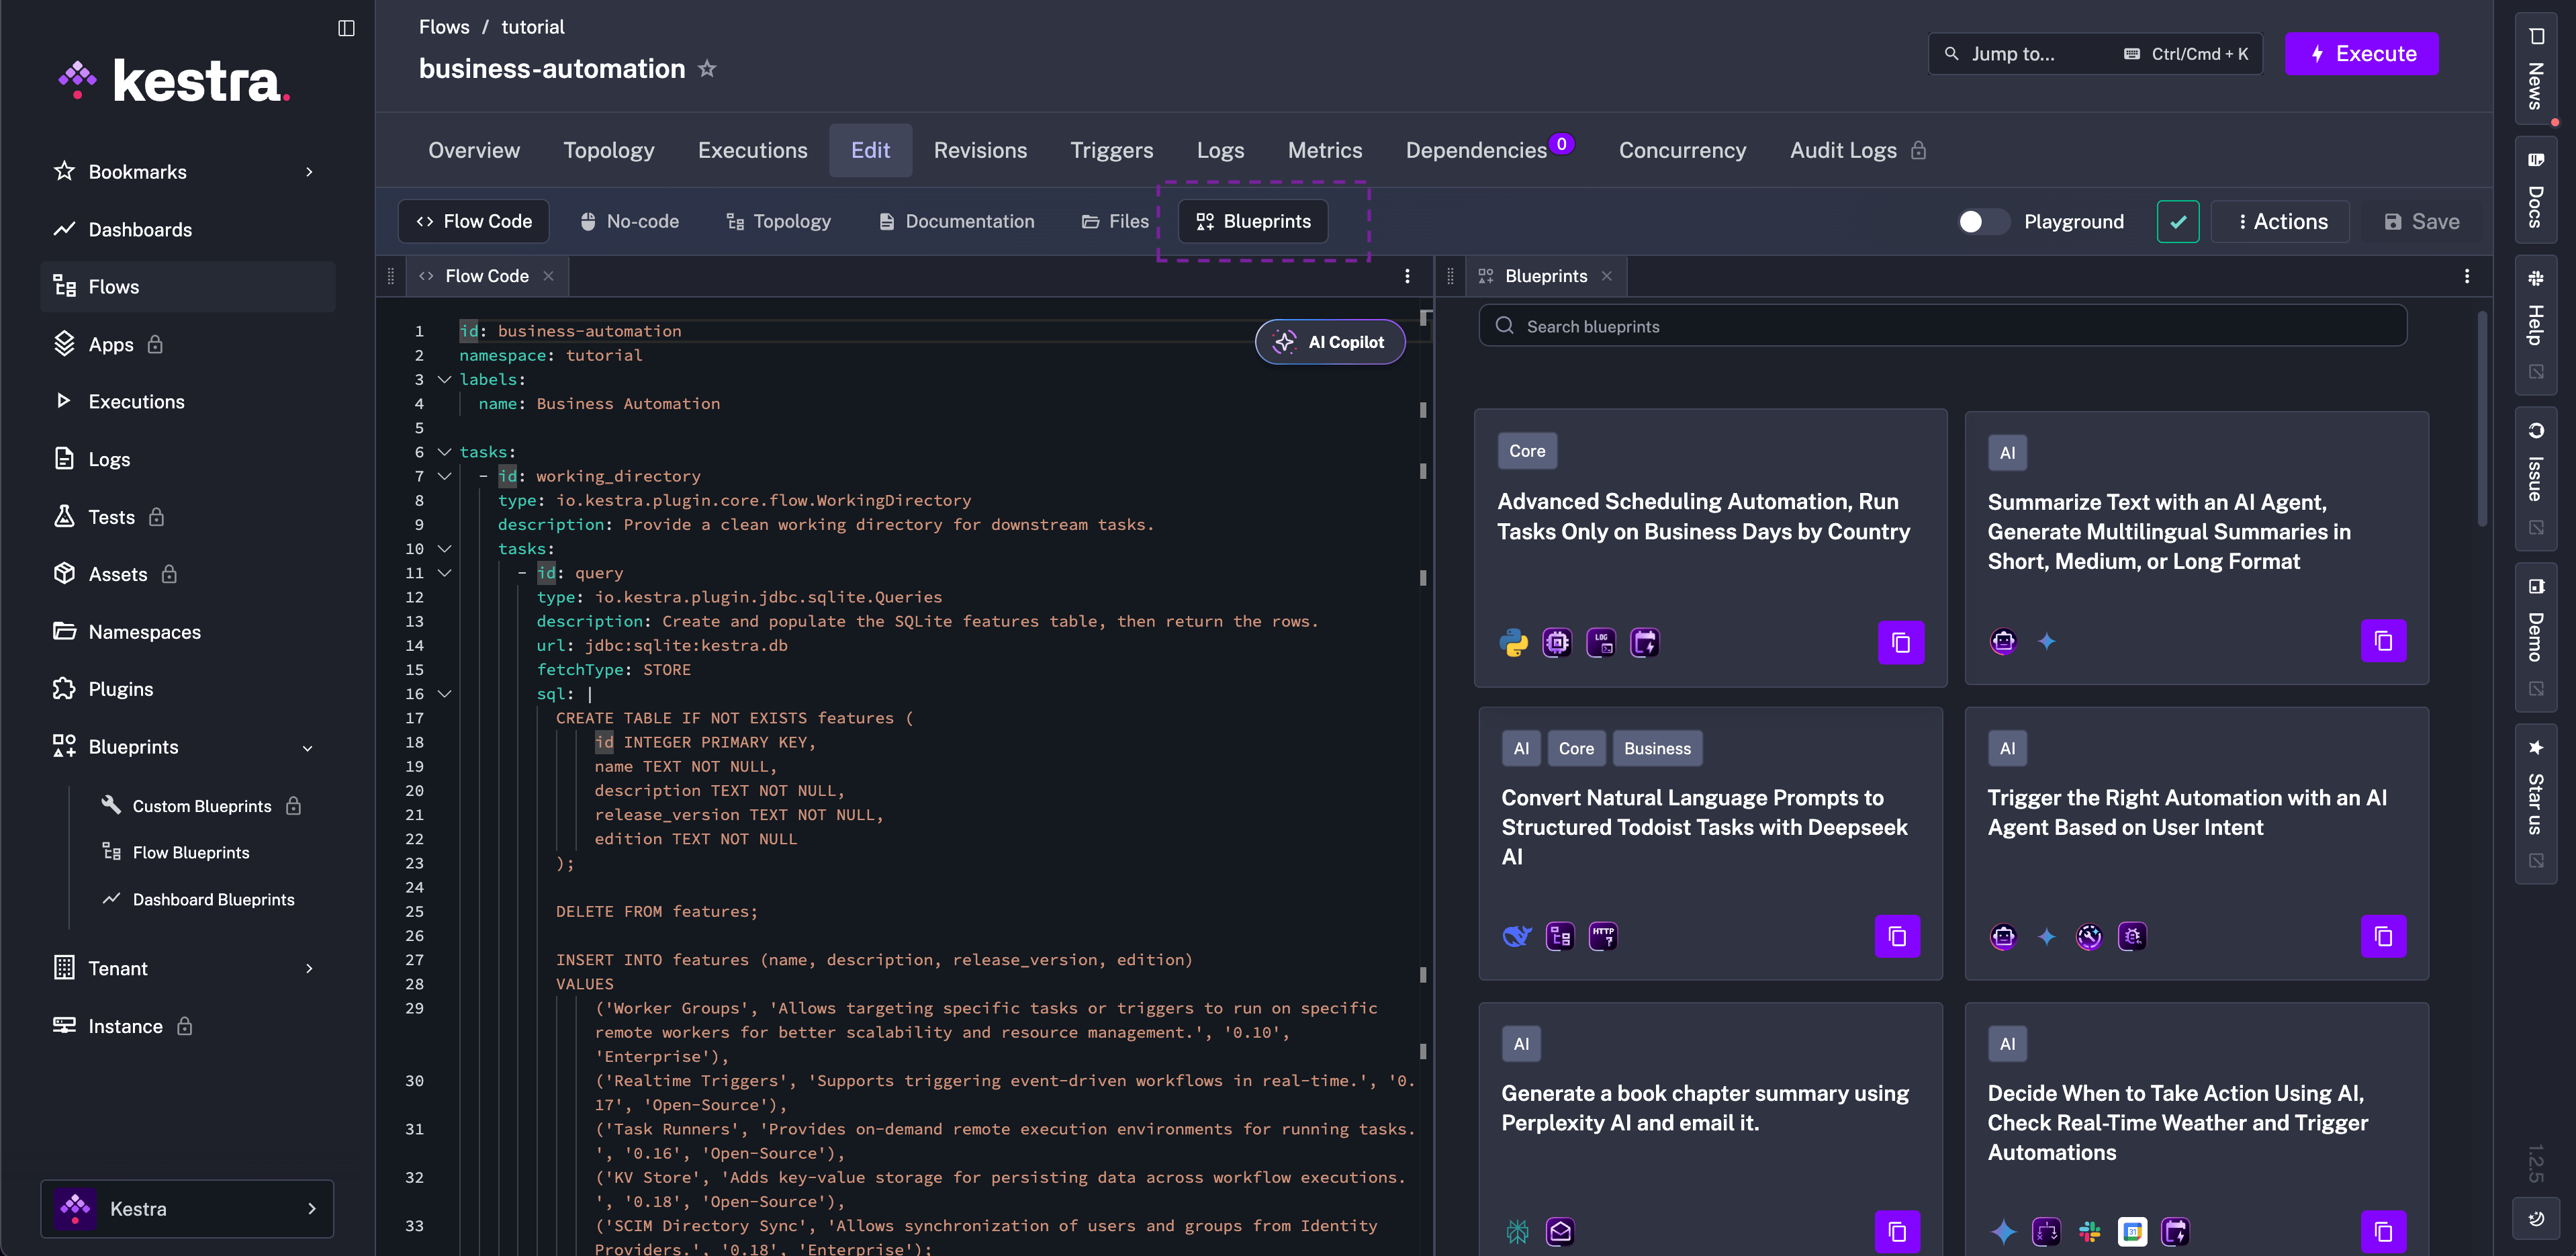
Task: Click the Execute button
Action: click(x=2361, y=53)
